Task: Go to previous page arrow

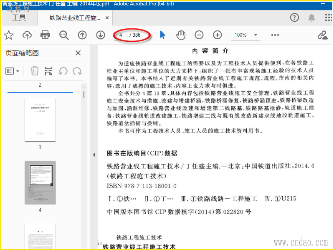Action: [82, 35]
